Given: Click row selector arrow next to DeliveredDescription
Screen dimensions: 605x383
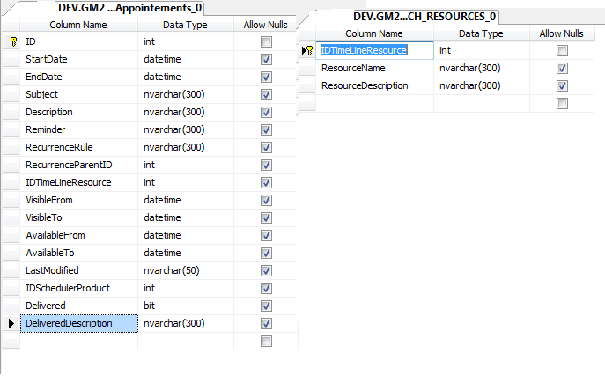Looking at the screenshot, I should [11, 323].
